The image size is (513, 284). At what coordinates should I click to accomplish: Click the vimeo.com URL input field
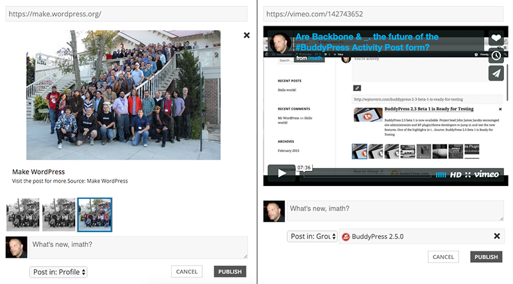click(383, 13)
